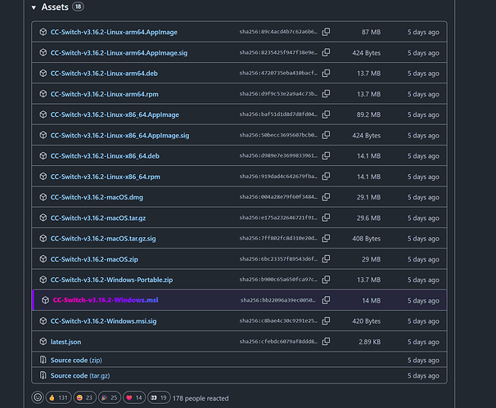Image resolution: width=496 pixels, height=408 pixels.
Task: Toggle the thumbs up reaction with 131
Action: pyautogui.click(x=58, y=397)
